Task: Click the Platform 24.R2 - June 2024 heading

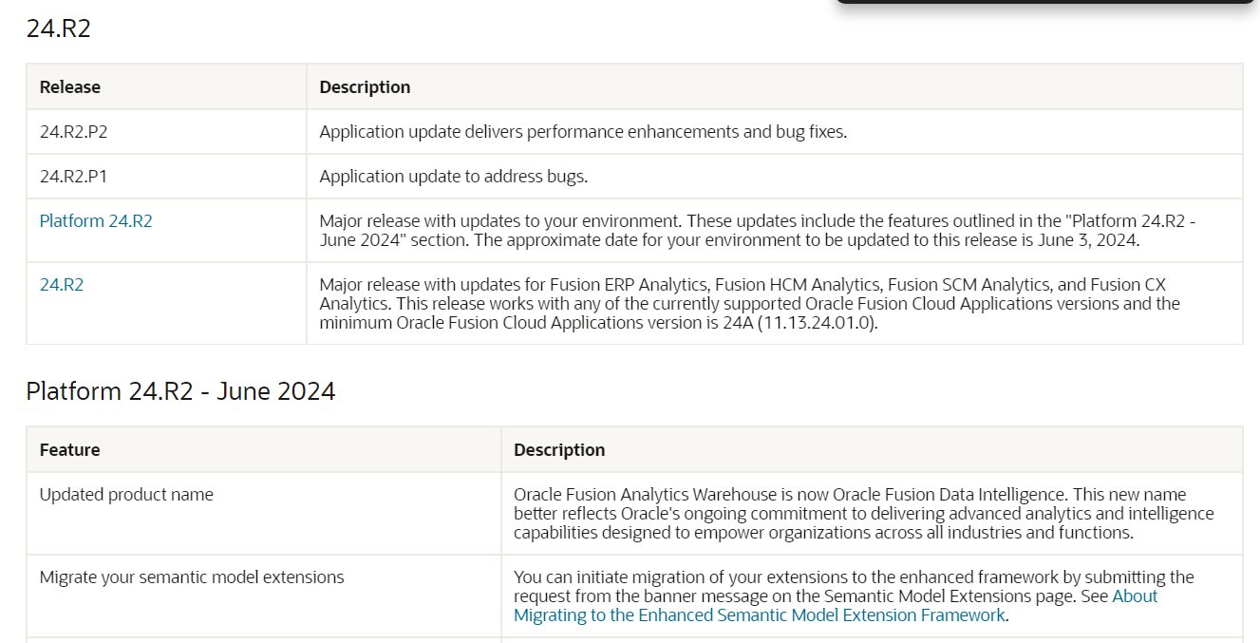Action: click(180, 391)
